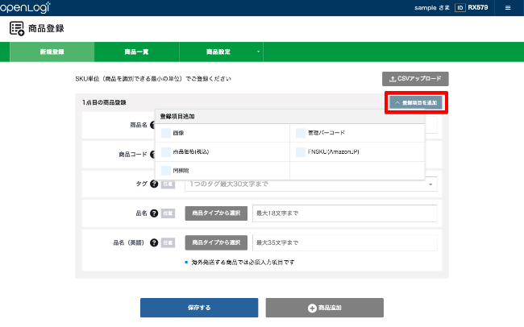Check the FNSKU(Amazon.JP) checkbox
This screenshot has width=524, height=327.
click(301, 152)
